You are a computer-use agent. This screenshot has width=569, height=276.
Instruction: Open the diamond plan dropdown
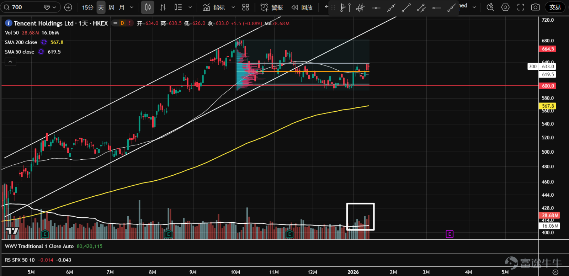[50, 7]
